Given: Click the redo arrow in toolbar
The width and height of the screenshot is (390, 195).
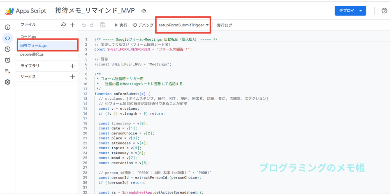Looking at the screenshot, I should pyautogui.click(x=91, y=25).
